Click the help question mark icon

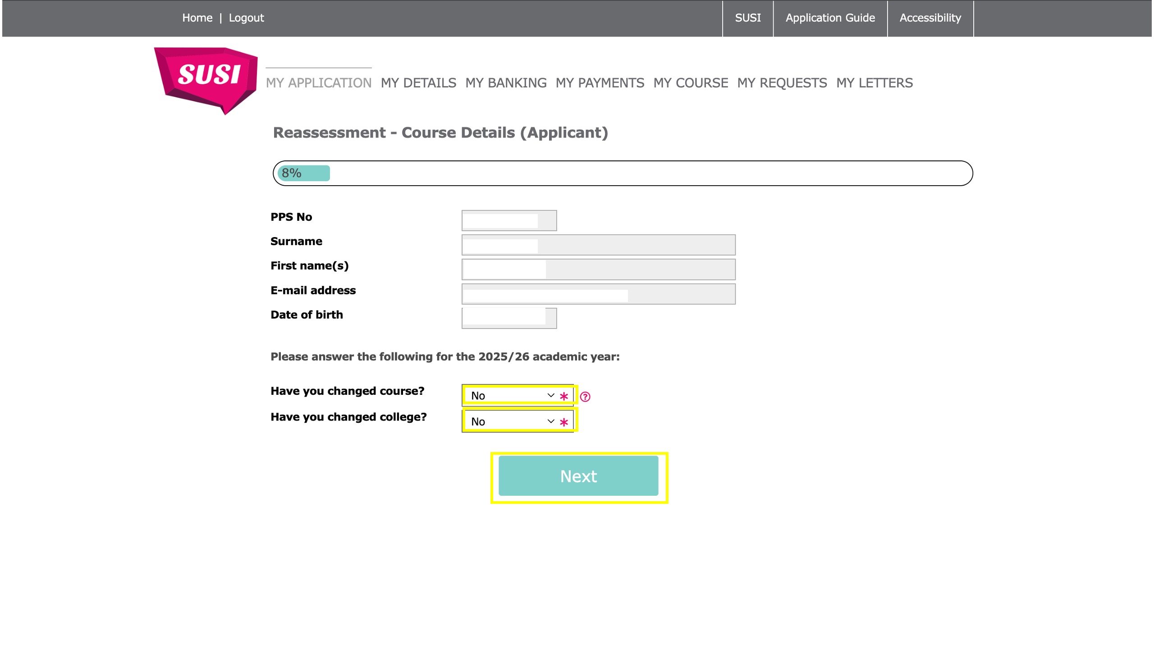[x=585, y=397]
